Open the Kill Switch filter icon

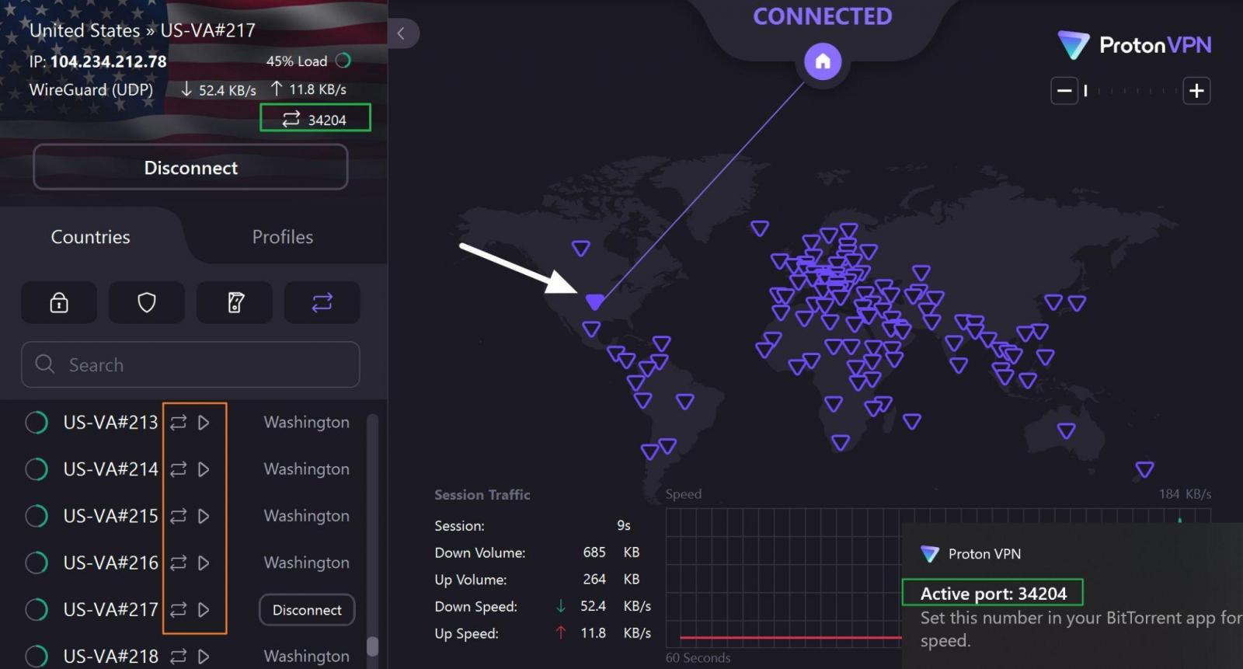[x=235, y=302]
